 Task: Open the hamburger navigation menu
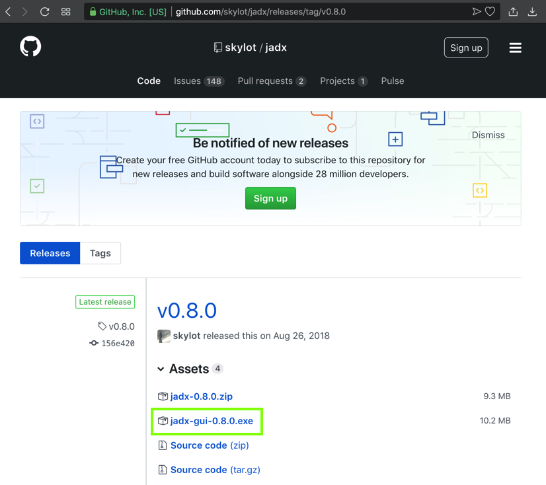point(515,48)
